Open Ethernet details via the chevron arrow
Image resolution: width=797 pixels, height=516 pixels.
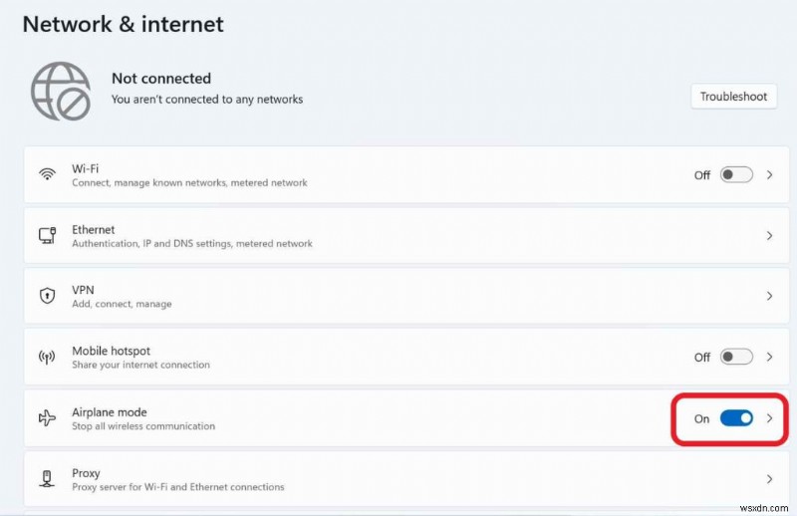point(769,235)
